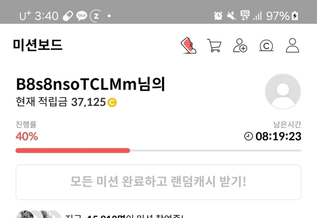317x218 pixels.
Task: Tap the invite friend icon
Action: click(x=240, y=45)
